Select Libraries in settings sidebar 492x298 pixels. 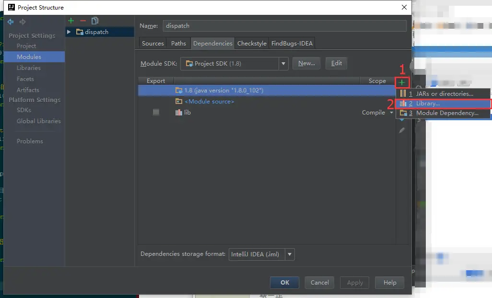coord(29,68)
